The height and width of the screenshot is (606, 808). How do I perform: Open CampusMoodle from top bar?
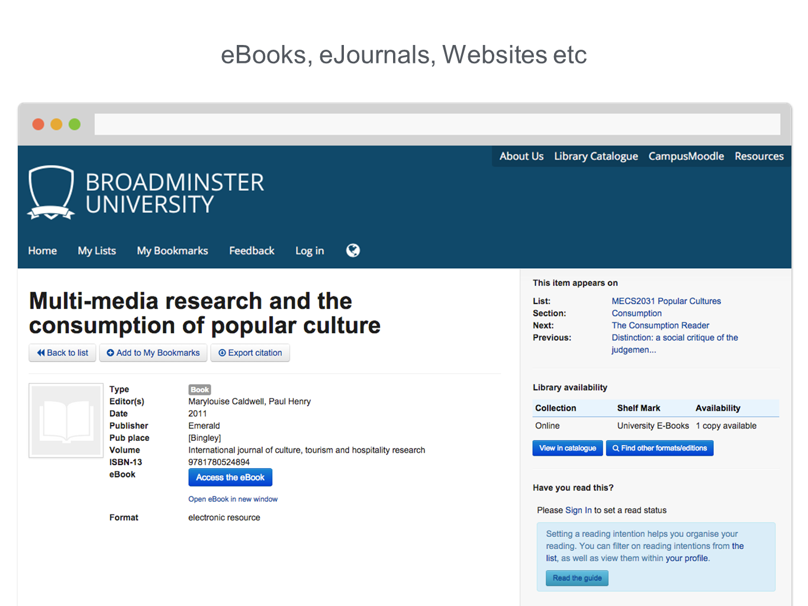click(686, 156)
